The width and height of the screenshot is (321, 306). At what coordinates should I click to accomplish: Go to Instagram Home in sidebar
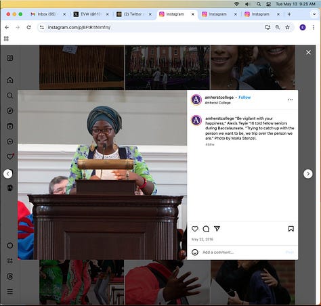click(x=9, y=80)
